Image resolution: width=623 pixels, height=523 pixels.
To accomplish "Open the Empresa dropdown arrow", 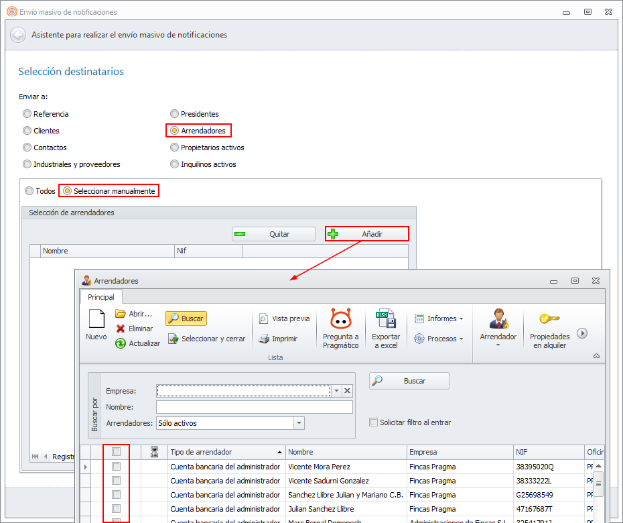I will point(336,390).
